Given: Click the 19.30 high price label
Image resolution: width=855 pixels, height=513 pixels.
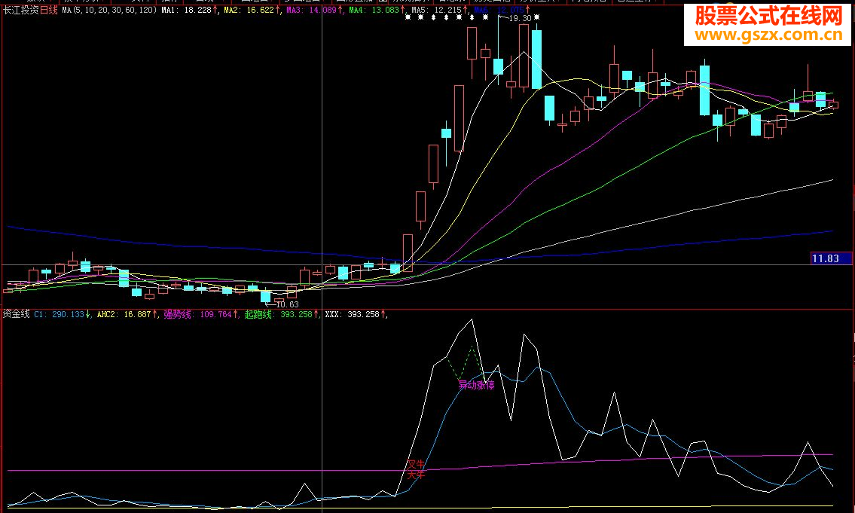Looking at the screenshot, I should pyautogui.click(x=521, y=18).
